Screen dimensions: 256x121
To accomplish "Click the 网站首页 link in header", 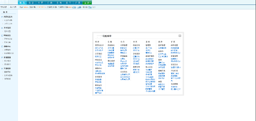I will tap(4, 7).
